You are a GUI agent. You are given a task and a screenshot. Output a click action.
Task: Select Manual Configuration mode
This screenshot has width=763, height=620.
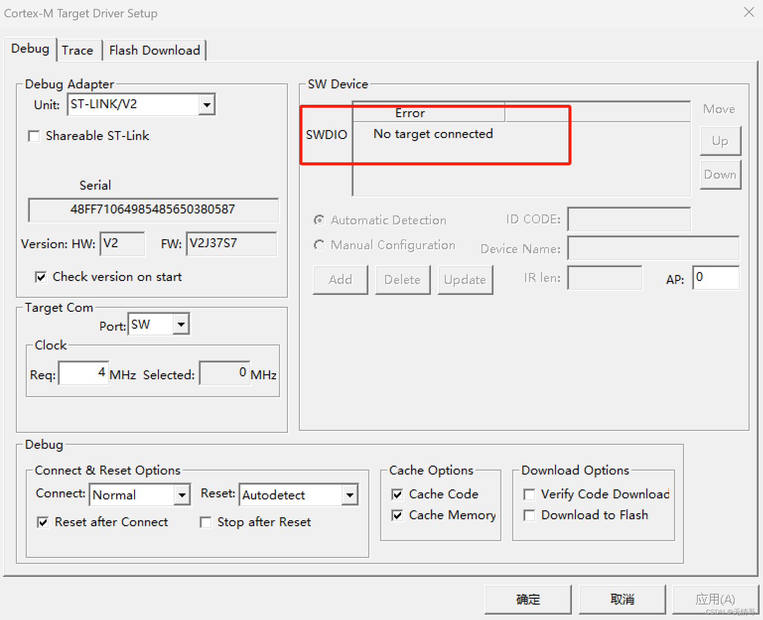tap(319, 245)
